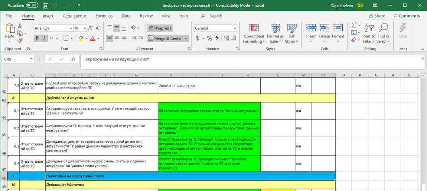The image size is (427, 191).
Task: Switch to the Page Layout tab
Action: [x=74, y=16]
